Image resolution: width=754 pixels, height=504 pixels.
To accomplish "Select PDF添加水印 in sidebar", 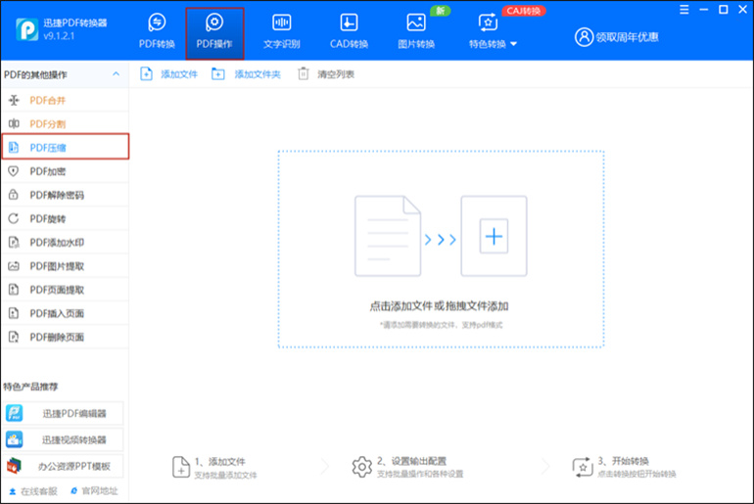I will pos(65,242).
